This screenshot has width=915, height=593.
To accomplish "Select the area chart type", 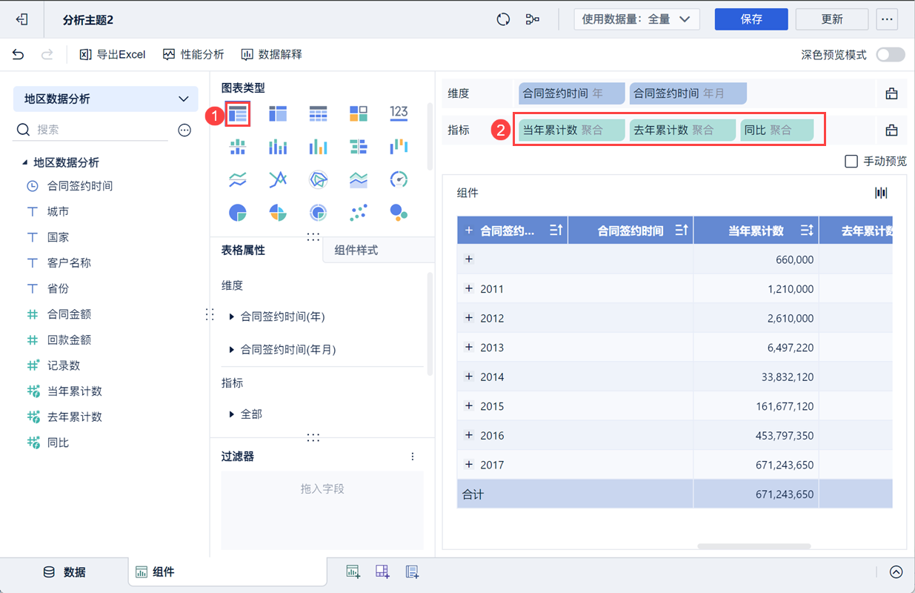I will 359,179.
